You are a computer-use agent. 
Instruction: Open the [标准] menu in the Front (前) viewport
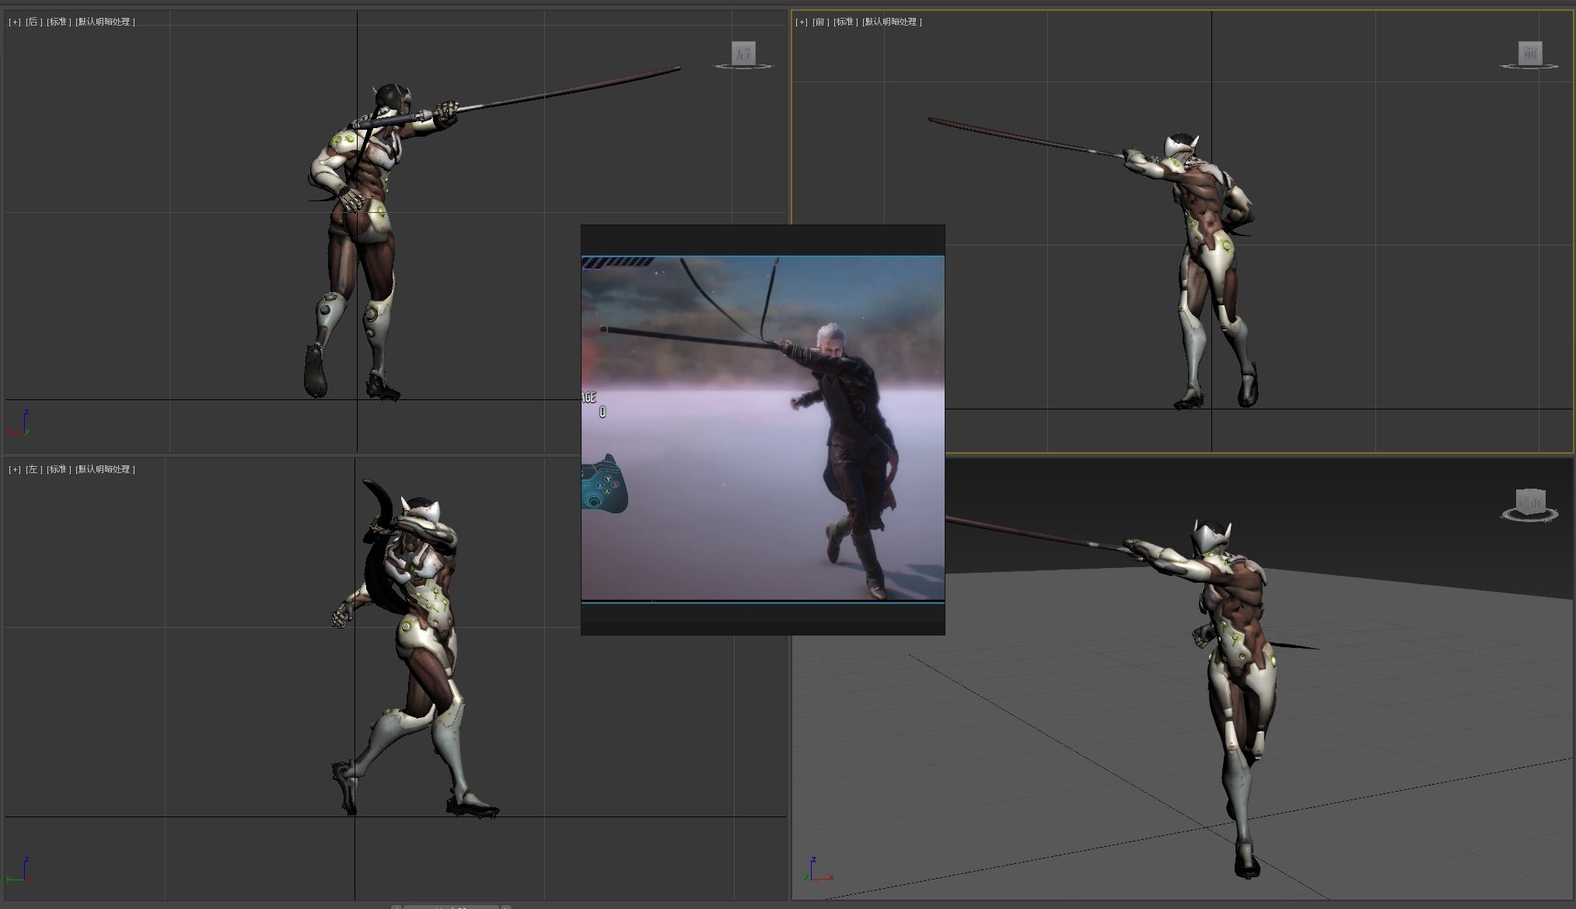point(846,22)
